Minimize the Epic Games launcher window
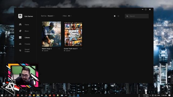This screenshot has height=97, width=173. coord(142,9)
